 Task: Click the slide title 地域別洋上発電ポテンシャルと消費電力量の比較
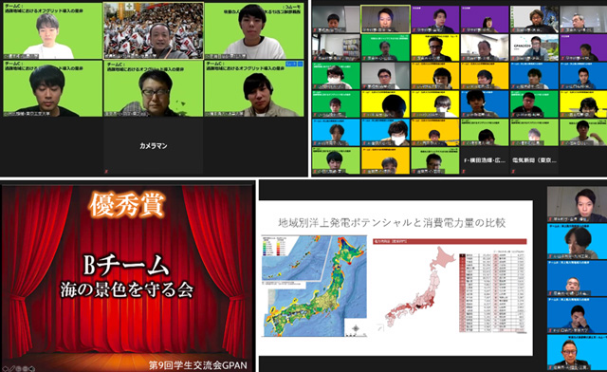point(392,223)
